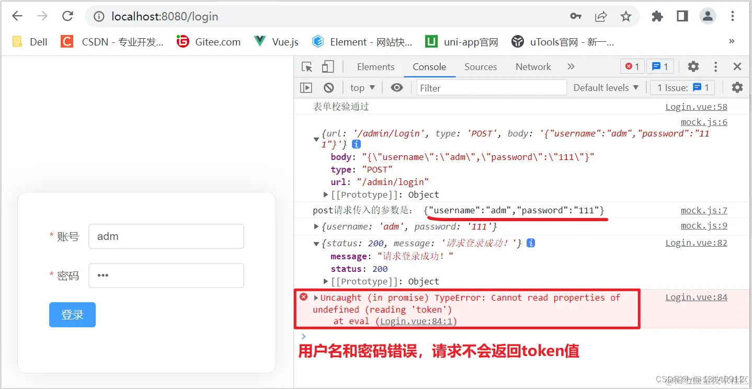
Task: Open the customize DevTools three-dot menu
Action: pyautogui.click(x=715, y=66)
